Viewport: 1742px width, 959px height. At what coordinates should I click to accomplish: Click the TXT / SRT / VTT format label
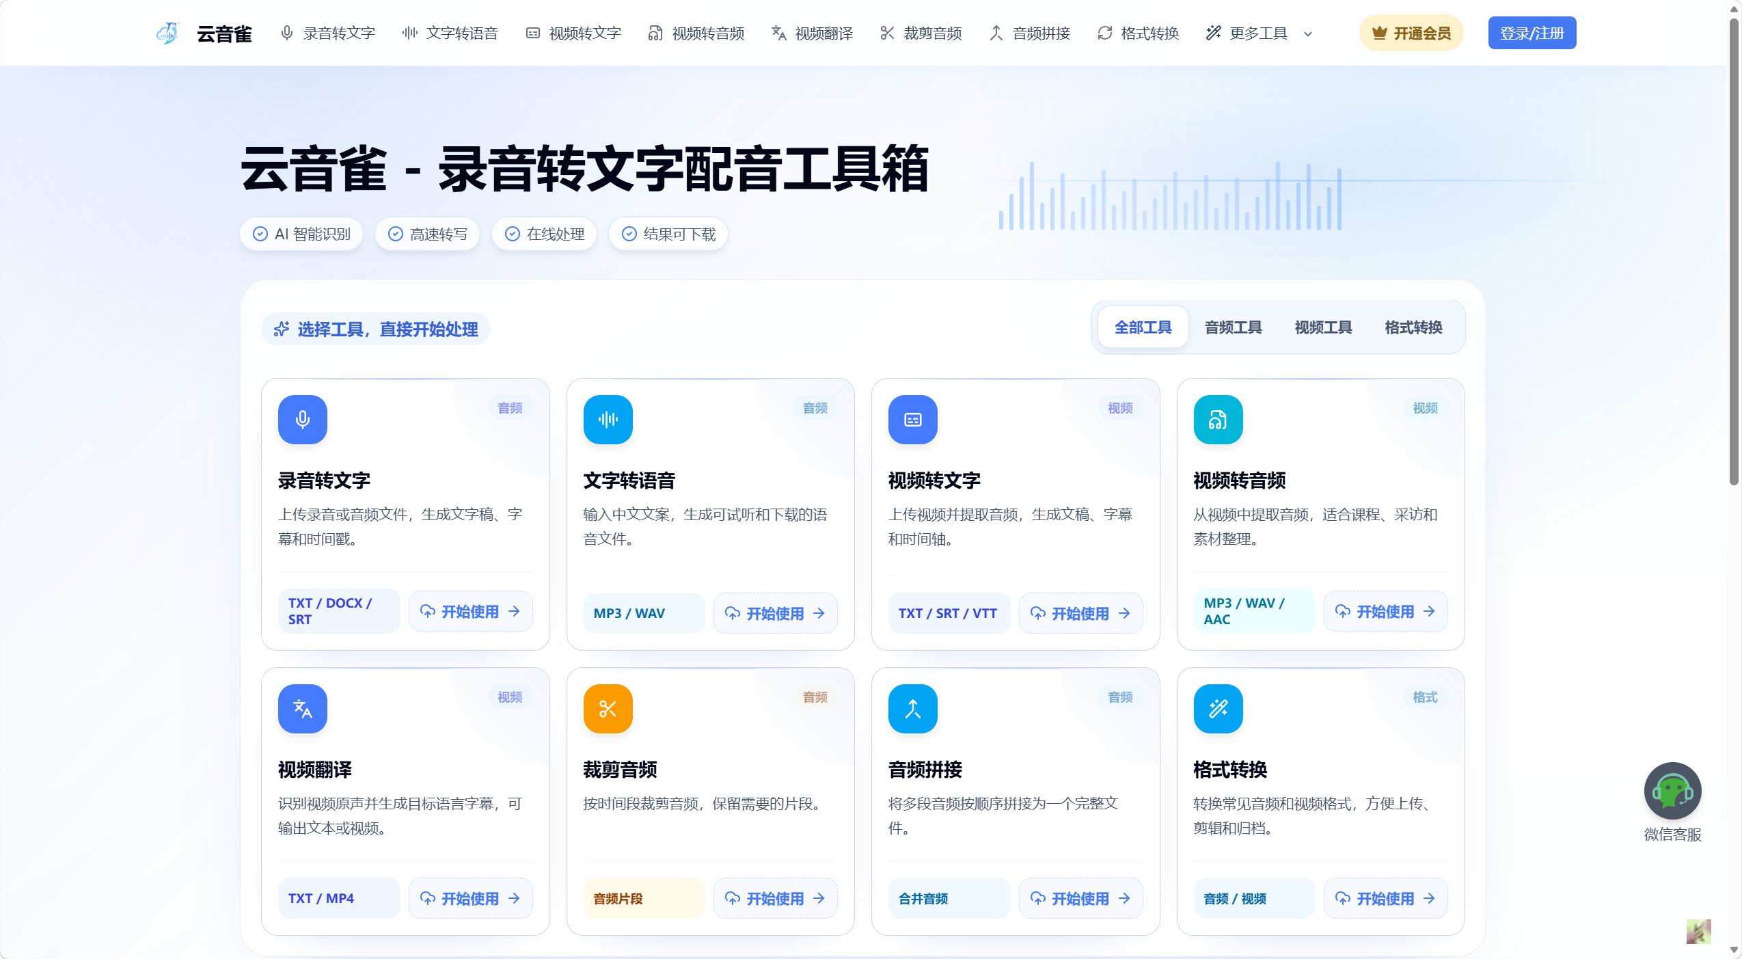coord(948,613)
